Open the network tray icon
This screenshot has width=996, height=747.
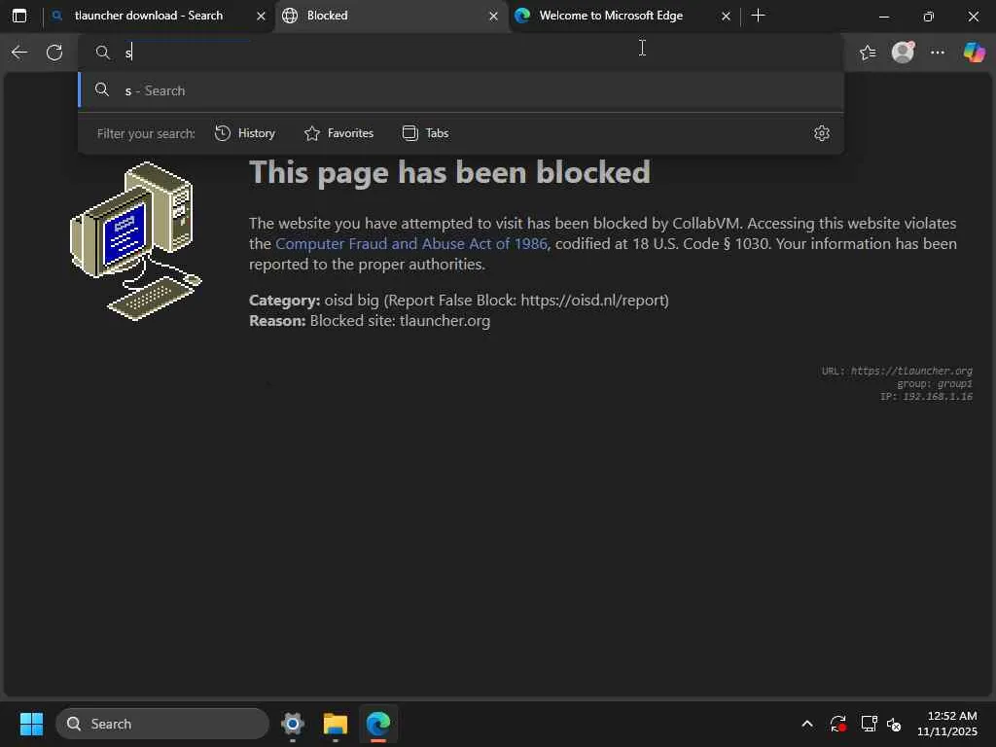coord(869,724)
